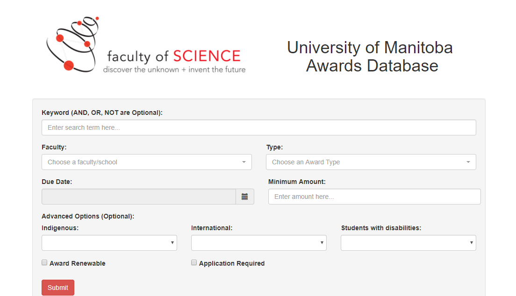The width and height of the screenshot is (516, 296).
Task: Check the Application Required checkbox
Action: click(194, 263)
